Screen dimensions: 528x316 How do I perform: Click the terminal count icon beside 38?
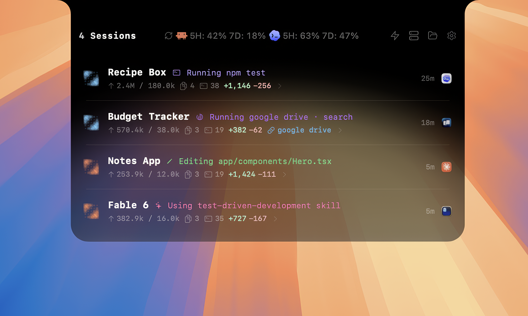pyautogui.click(x=204, y=86)
